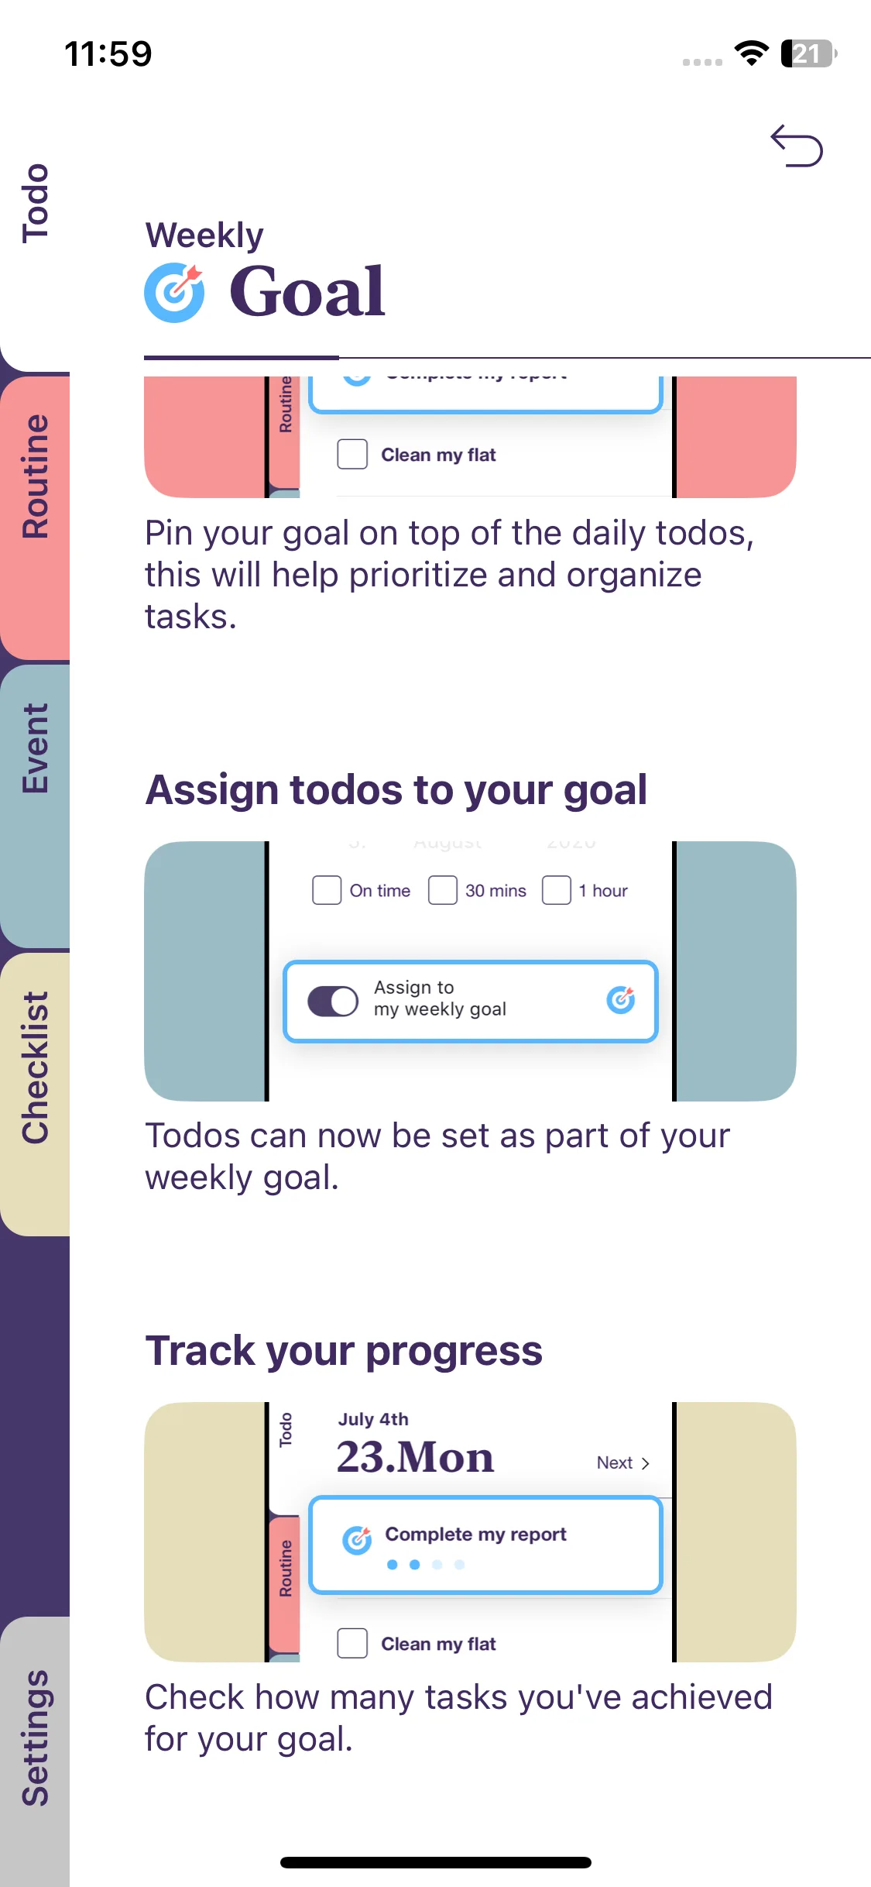
Task: Check the lower Clean my flat checkbox
Action: click(x=352, y=1643)
